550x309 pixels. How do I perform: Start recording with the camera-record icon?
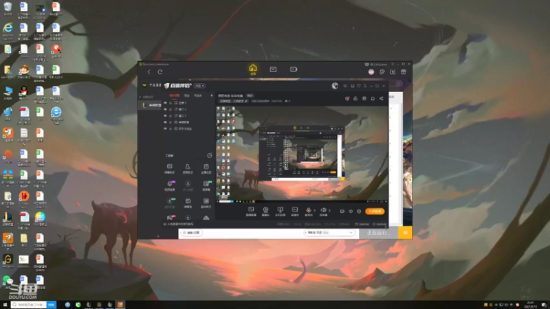(x=342, y=211)
